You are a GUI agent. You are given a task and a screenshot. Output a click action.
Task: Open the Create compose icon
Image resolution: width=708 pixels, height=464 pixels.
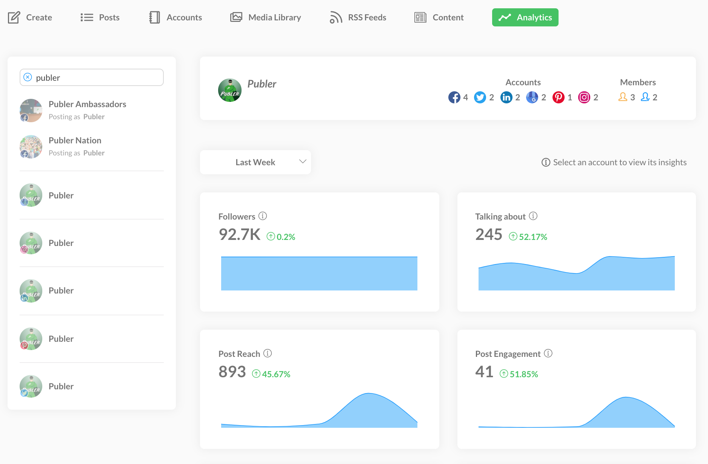[14, 17]
